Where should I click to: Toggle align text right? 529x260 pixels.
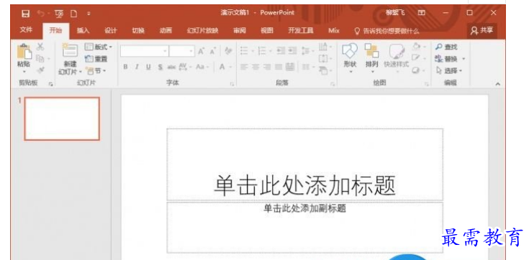[267, 67]
